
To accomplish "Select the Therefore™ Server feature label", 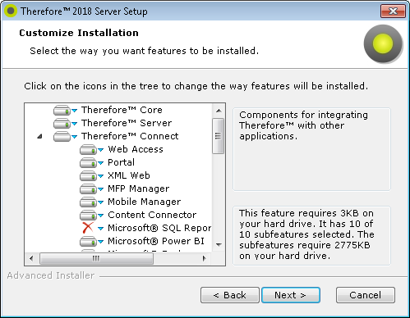I will pyautogui.click(x=127, y=123).
